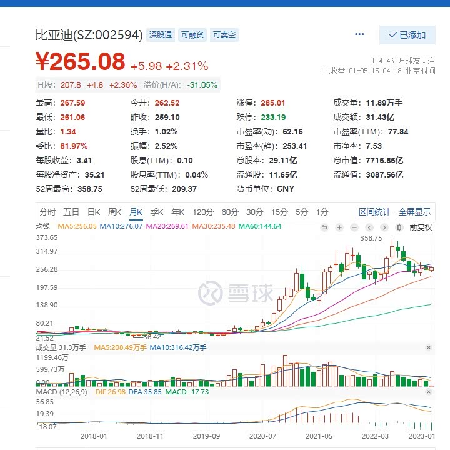This screenshot has width=450, height=450.
Task: Click the 全屏显示 fullscreen link
Action: [x=414, y=212]
